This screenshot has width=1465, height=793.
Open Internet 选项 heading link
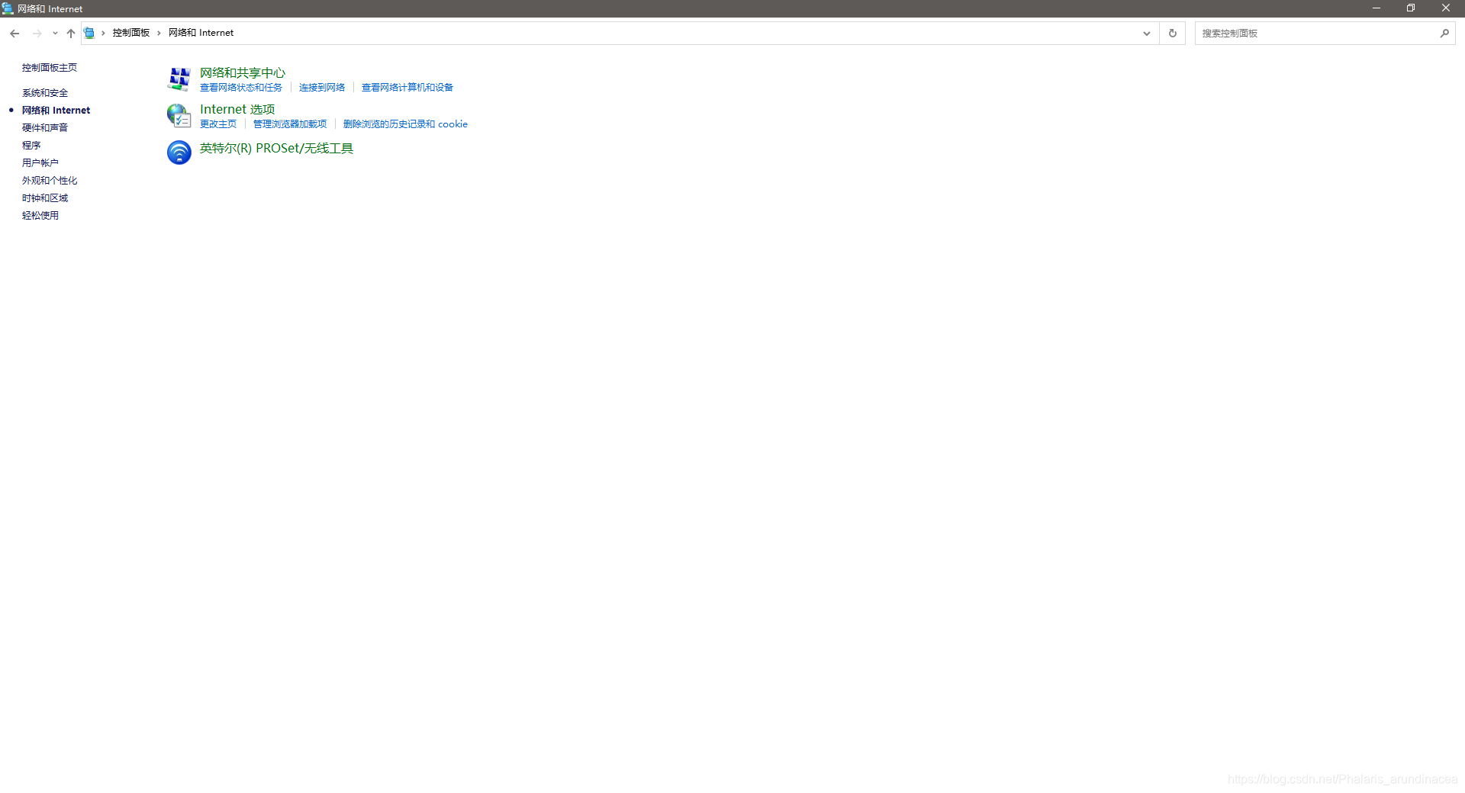tap(237, 109)
